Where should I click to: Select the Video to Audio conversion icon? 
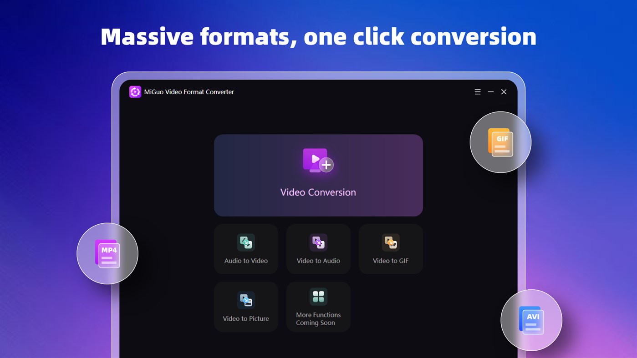318,242
